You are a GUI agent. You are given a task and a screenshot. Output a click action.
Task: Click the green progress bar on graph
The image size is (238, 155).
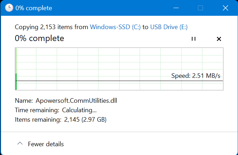(16, 81)
